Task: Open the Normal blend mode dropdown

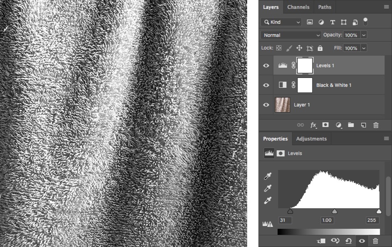Action: 292,35
